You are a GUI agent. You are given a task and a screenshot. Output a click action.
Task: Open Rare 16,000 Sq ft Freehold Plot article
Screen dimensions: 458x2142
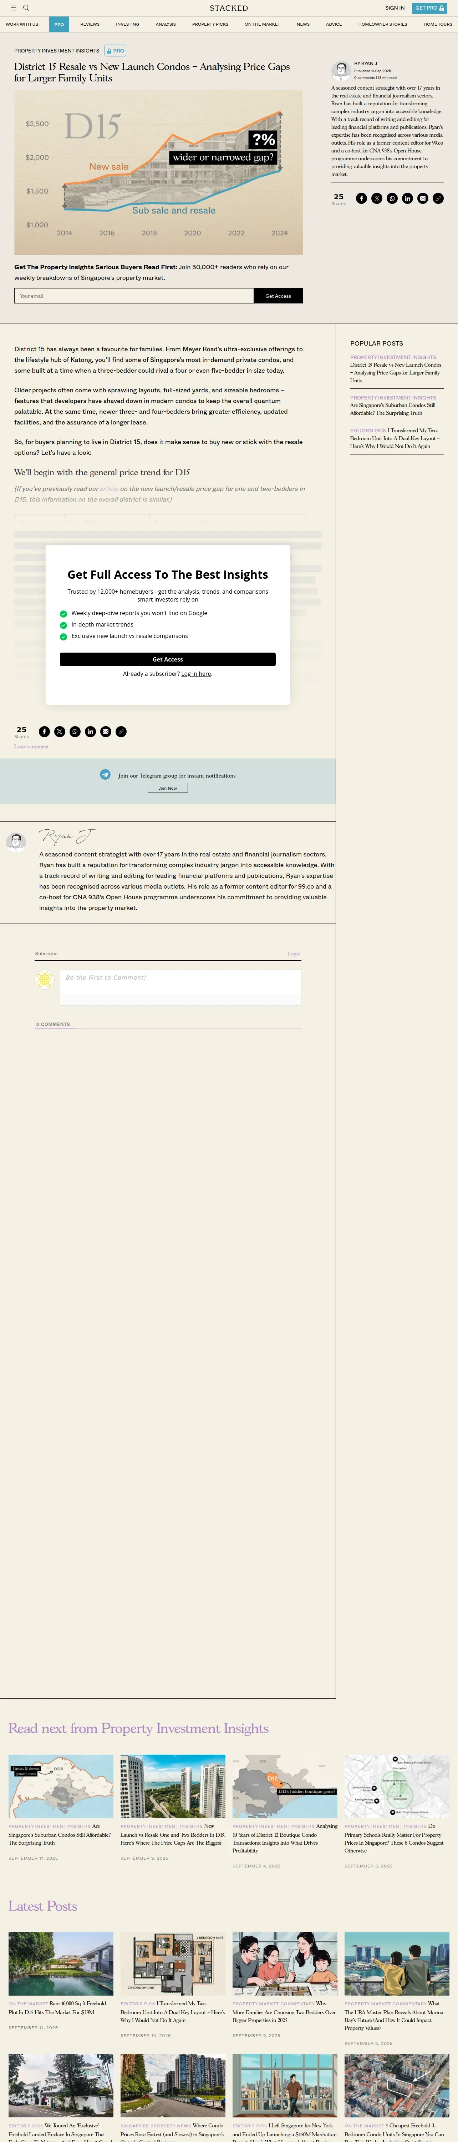click(57, 2007)
